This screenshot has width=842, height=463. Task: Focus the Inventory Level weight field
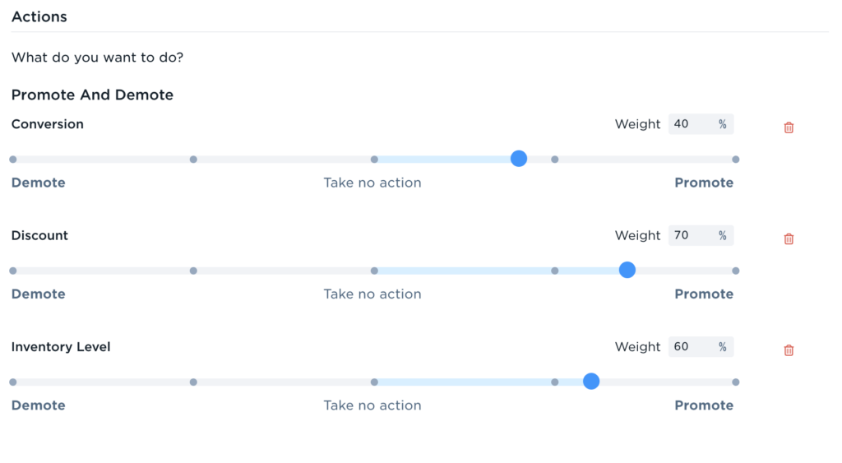tap(701, 346)
